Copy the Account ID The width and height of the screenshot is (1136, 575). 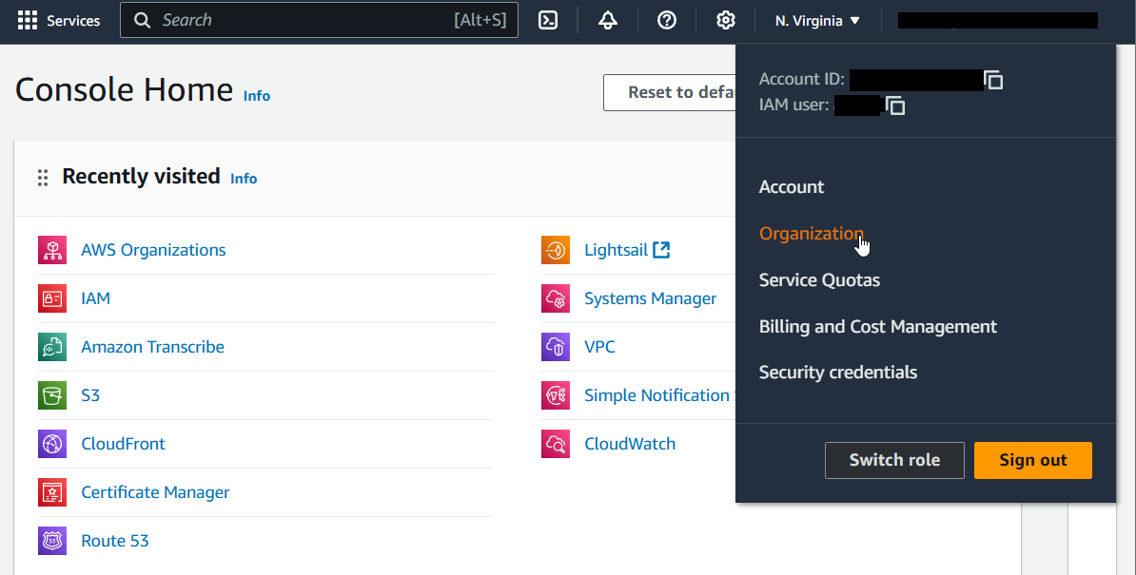coord(993,80)
